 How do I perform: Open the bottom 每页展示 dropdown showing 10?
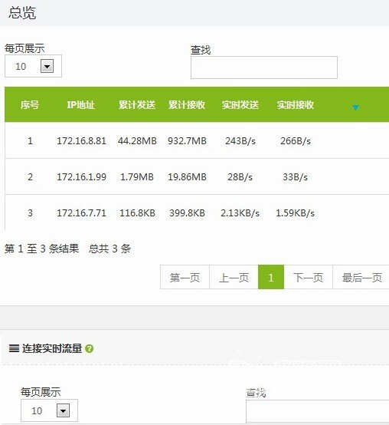[x=49, y=410]
